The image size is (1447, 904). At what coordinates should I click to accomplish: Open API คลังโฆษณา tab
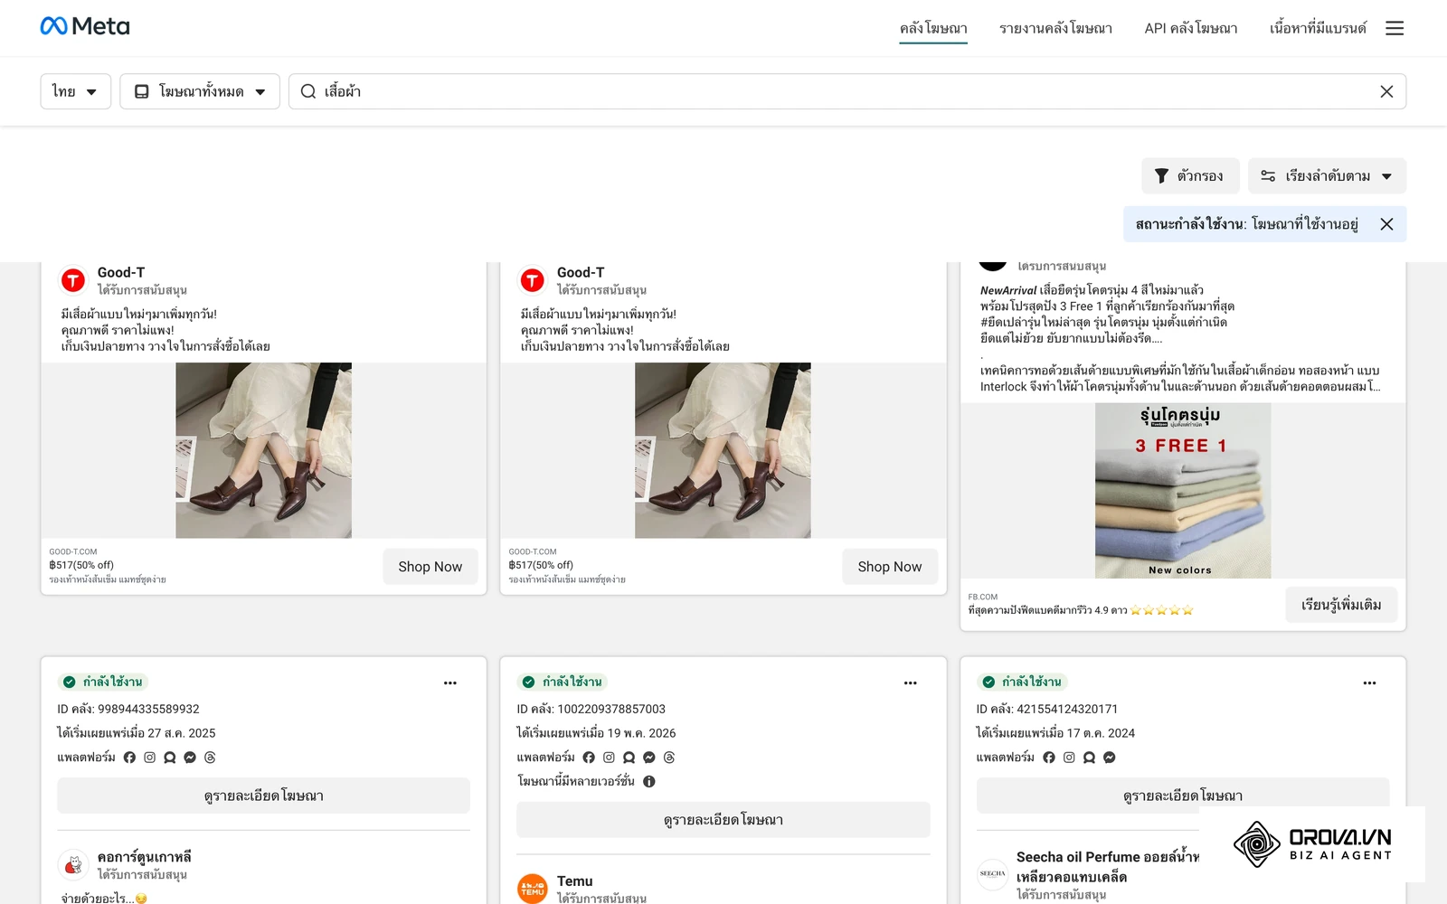pos(1191,28)
